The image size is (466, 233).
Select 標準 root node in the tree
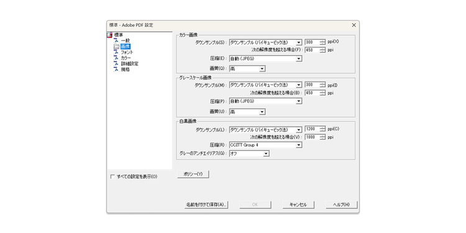coord(118,35)
